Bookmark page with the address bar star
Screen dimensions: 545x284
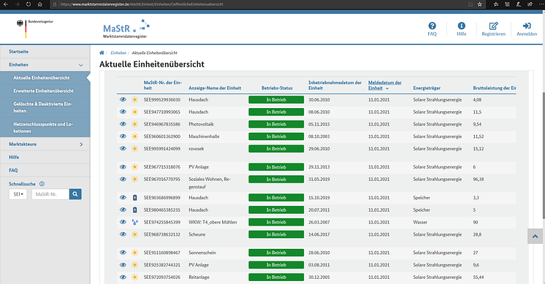tap(480, 4)
